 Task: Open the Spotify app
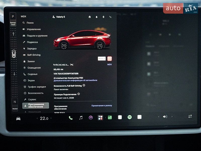click(130, 117)
